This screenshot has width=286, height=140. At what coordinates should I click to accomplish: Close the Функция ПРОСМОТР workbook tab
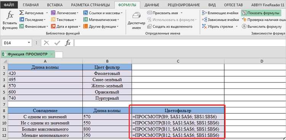pos(51,54)
